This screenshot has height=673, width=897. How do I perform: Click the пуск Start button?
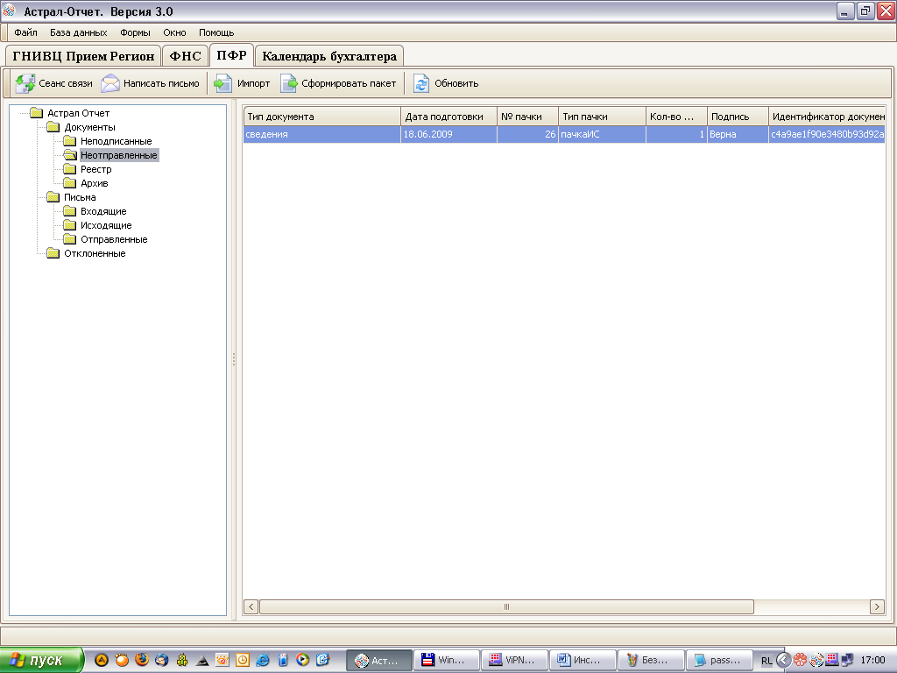pyautogui.click(x=40, y=660)
